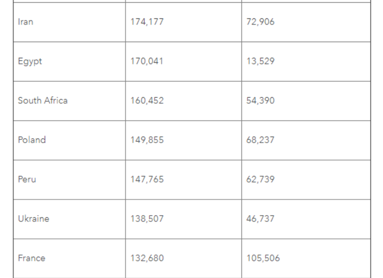Select the 13,529 cell in Egypt row

(260, 61)
